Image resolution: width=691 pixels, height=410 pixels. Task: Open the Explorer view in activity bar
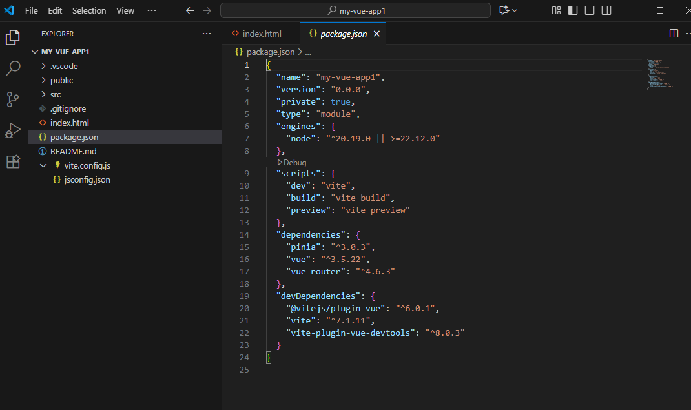(x=13, y=37)
